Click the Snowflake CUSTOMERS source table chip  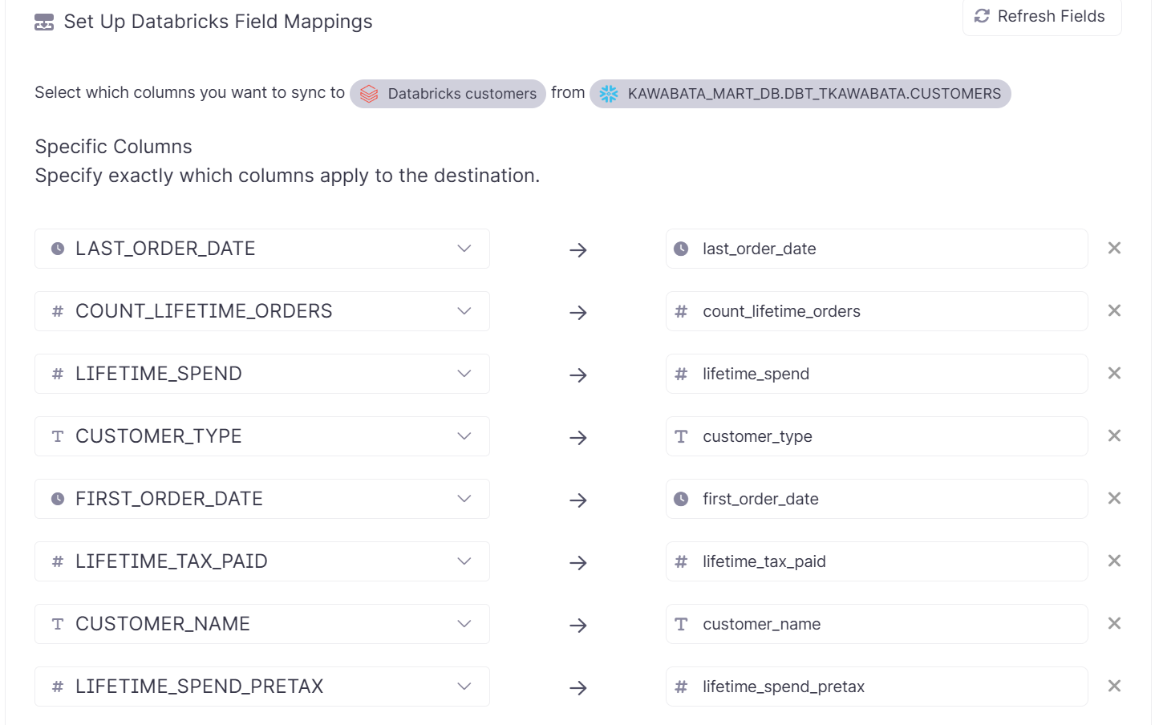(x=800, y=94)
